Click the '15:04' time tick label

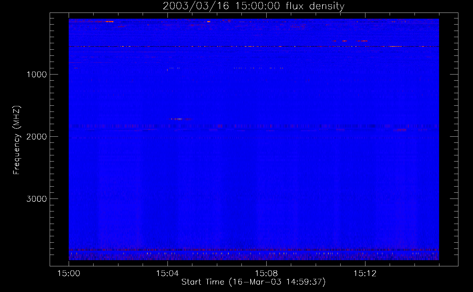coord(168,274)
